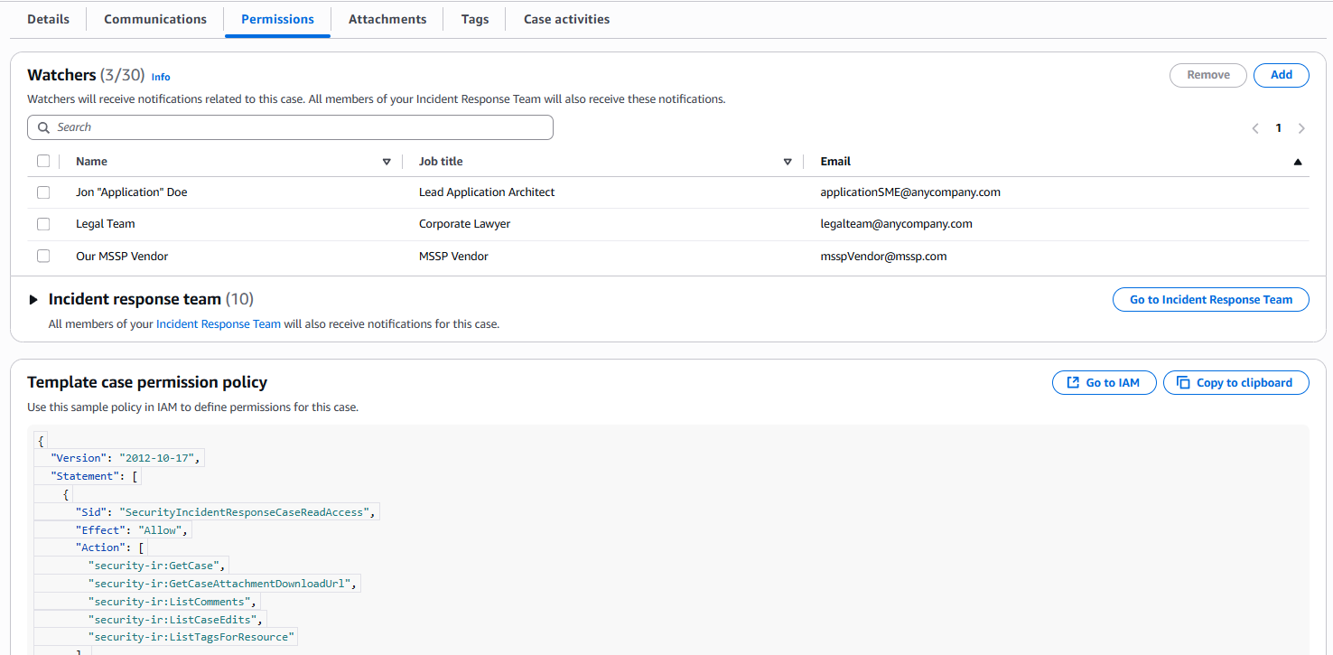This screenshot has height=655, width=1333.
Task: Click legalteam@anycompany.com email cell
Action: (896, 224)
